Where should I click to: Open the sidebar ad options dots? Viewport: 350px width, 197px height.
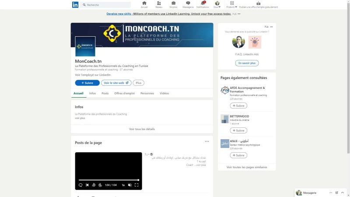coord(271,27)
